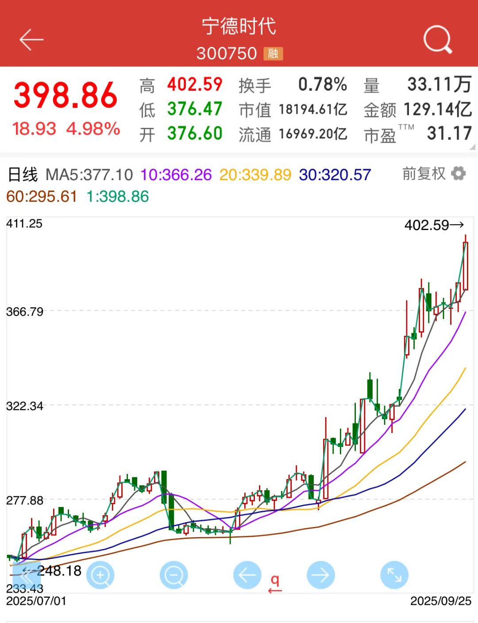Image resolution: width=478 pixels, height=623 pixels.
Task: Tap y-axis label 322.34
Action: pyautogui.click(x=25, y=406)
